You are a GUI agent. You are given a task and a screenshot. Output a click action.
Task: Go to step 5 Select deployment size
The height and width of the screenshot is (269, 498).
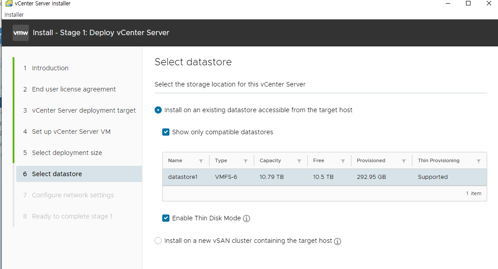(x=67, y=153)
